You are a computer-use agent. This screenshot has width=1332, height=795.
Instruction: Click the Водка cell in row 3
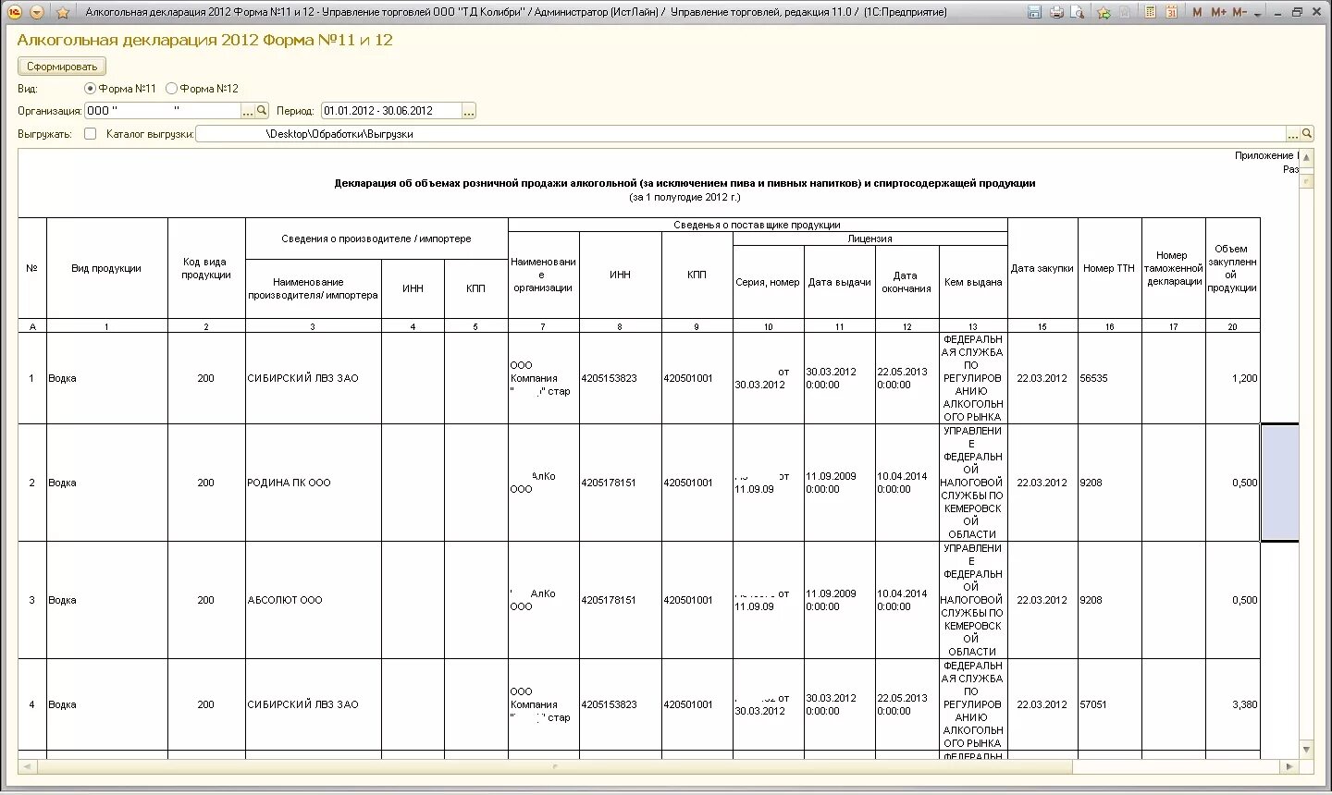106,600
